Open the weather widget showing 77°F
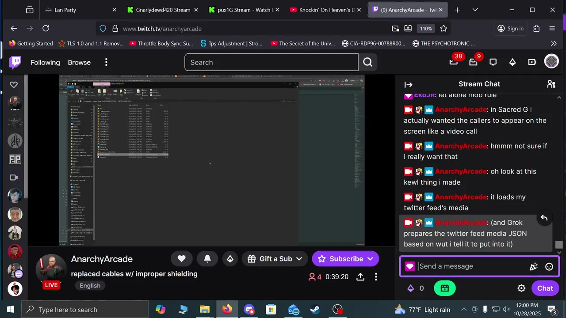Image resolution: width=566 pixels, height=318 pixels. (422, 310)
